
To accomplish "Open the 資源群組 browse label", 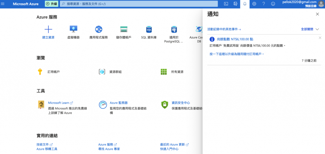I will click(116, 72).
